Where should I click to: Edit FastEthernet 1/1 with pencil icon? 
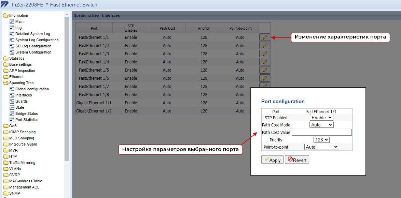[x=265, y=37]
